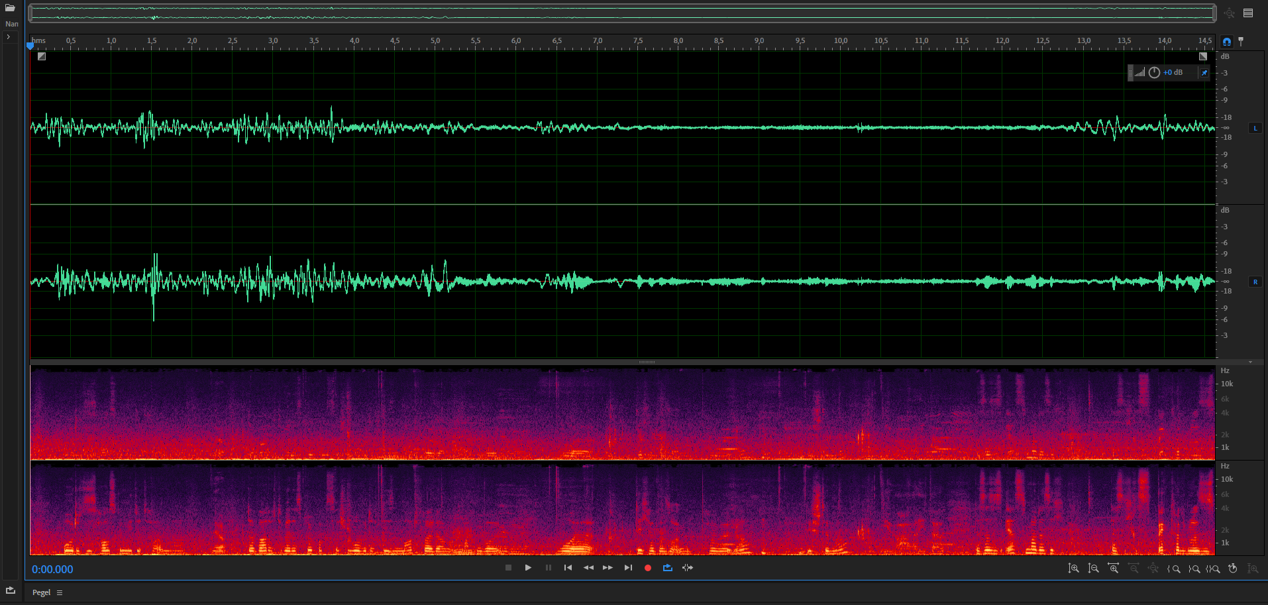Click the left channel dB scale label
The height and width of the screenshot is (605, 1268).
(1225, 56)
